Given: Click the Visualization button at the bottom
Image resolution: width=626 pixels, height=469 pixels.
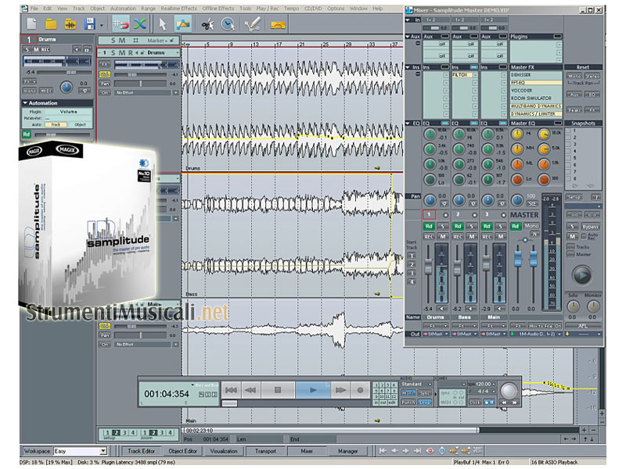Looking at the screenshot, I should click(x=224, y=451).
